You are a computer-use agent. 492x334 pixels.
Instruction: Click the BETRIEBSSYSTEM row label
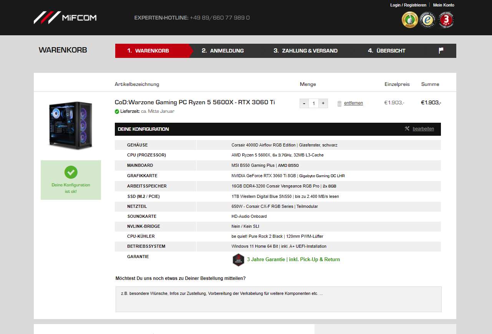(x=146, y=246)
